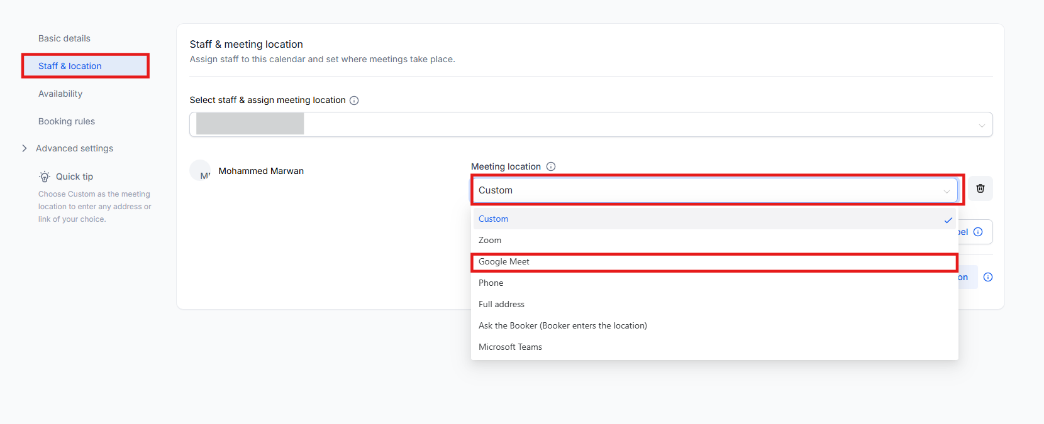Click the Quick tip lightbulb icon
1044x424 pixels.
[45, 177]
